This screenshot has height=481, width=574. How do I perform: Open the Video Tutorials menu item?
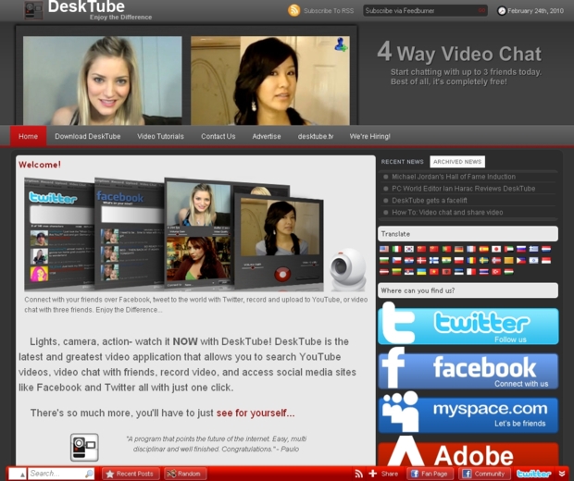point(160,136)
